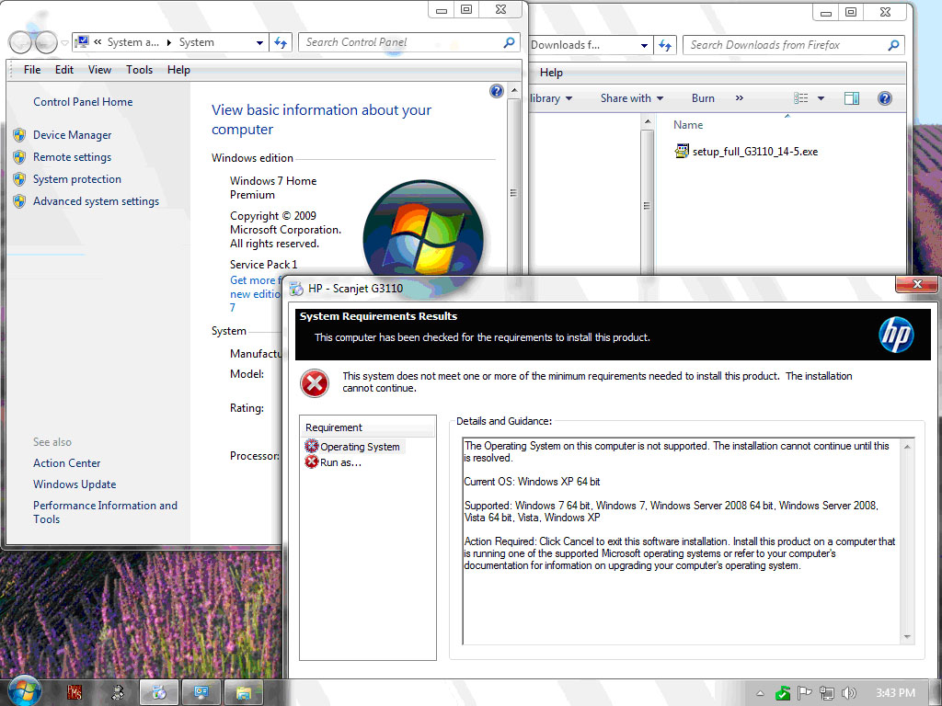
Task: Open Performance Information and Tools link
Action: pos(105,512)
